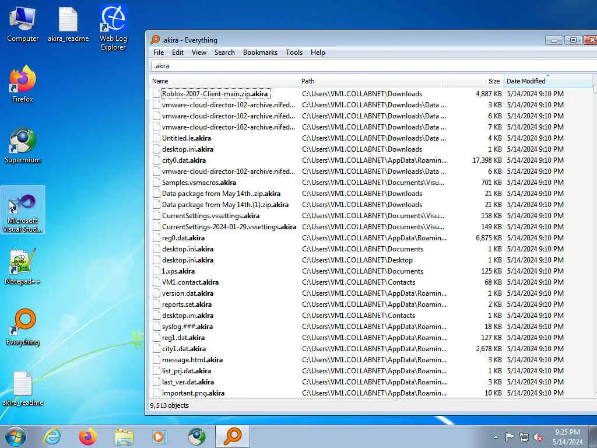Click the .akira search input field
The height and width of the screenshot is (448, 597).
click(373, 66)
